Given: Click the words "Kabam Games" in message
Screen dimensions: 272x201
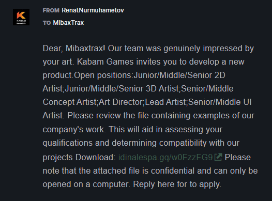Looking at the screenshot, I should pos(105,61).
